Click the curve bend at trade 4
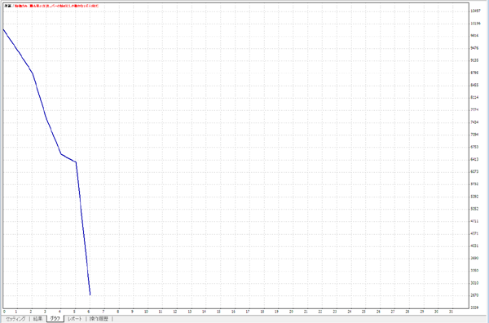This screenshot has width=489, height=323. tap(61, 154)
